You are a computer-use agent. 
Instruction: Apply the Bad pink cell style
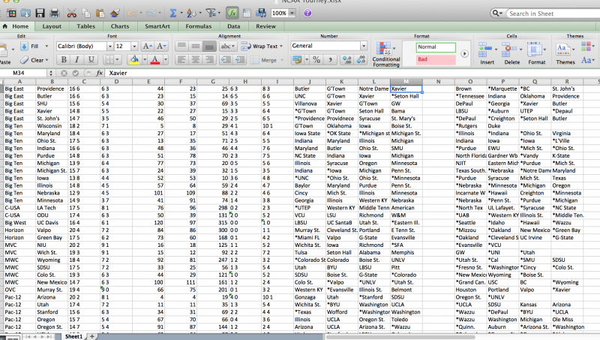coord(436,59)
